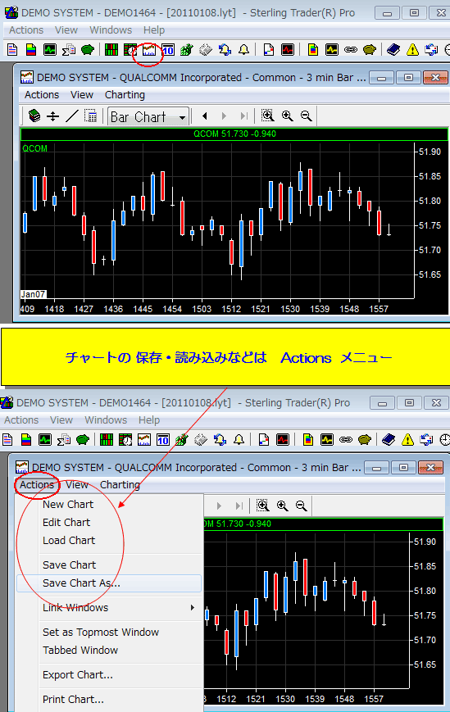Image resolution: width=450 pixels, height=712 pixels.
Task: Select the highlighted Save Chart As... entry
Action: click(109, 583)
